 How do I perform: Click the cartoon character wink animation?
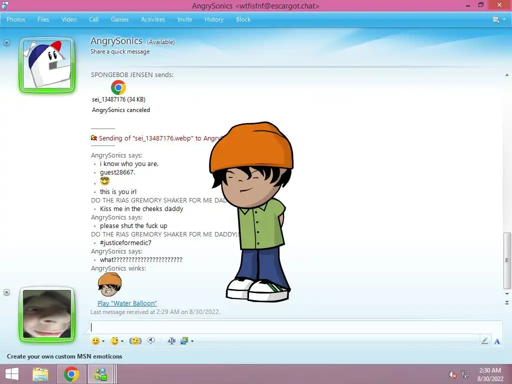(x=251, y=211)
